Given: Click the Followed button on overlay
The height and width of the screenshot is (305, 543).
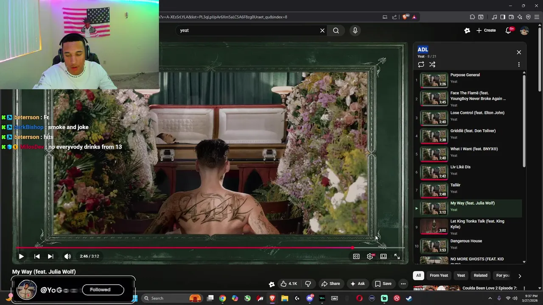Looking at the screenshot, I should [103, 290].
